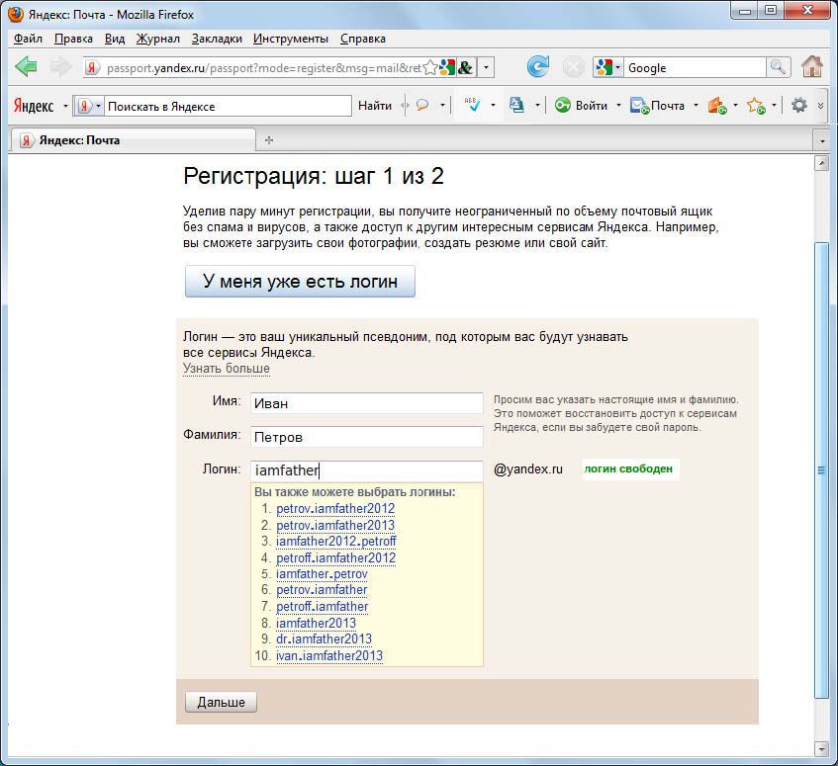Click the Почта mail icon in toolbar
The width and height of the screenshot is (838, 766).
click(x=658, y=105)
